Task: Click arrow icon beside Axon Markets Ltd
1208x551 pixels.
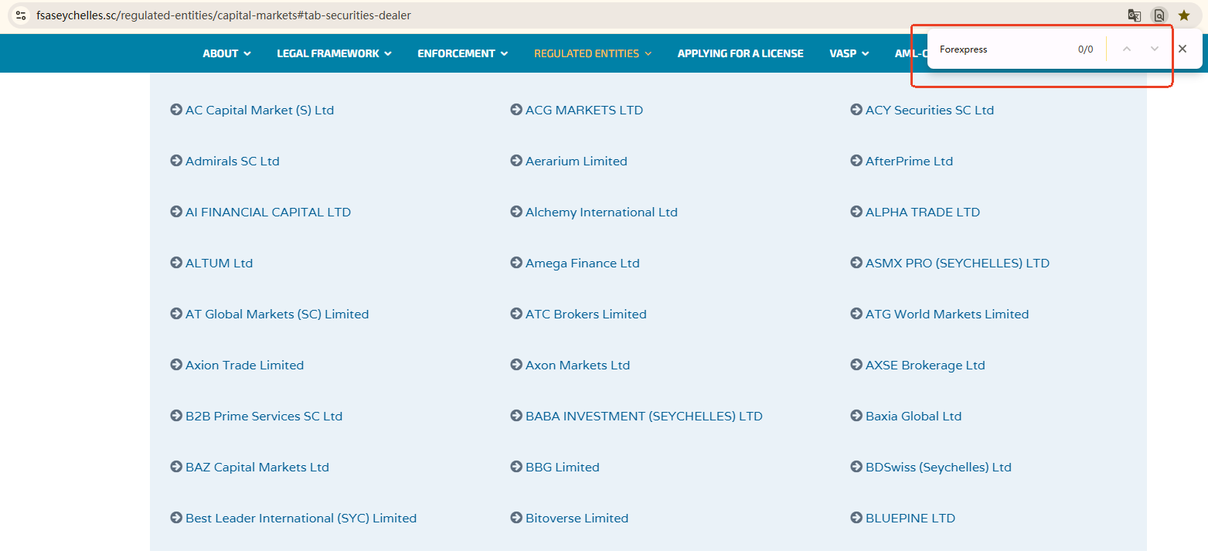Action: coord(516,365)
